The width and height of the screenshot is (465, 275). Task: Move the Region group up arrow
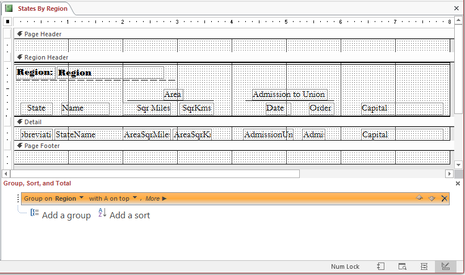tap(419, 198)
